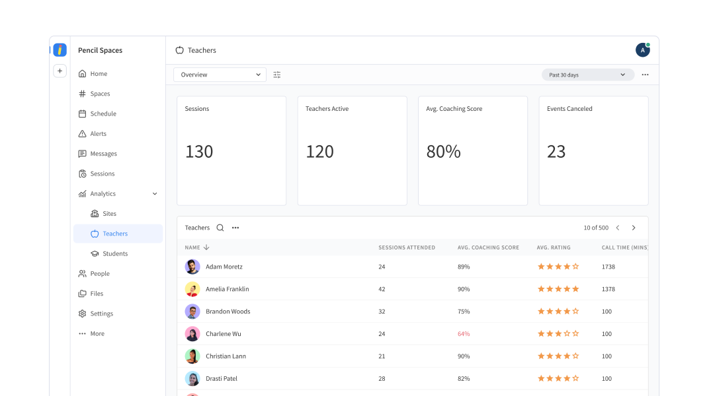Click the Settings gear icon

click(x=82, y=313)
